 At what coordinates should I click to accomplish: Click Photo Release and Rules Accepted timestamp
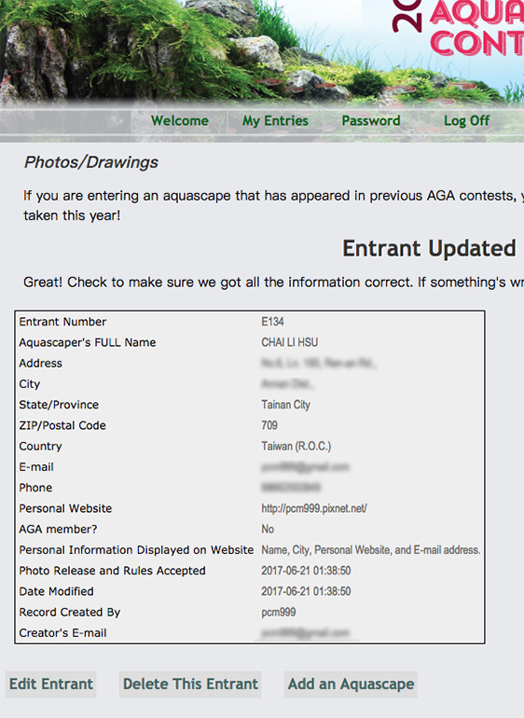(306, 571)
